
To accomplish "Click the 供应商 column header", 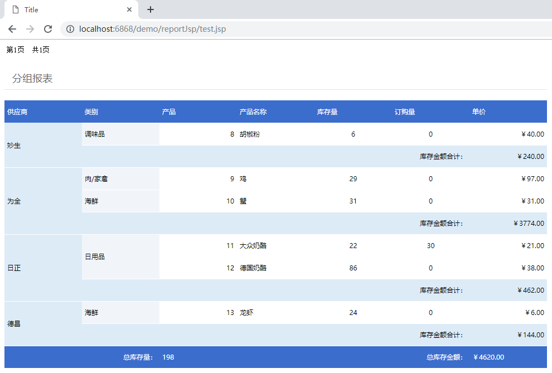I will (17, 112).
